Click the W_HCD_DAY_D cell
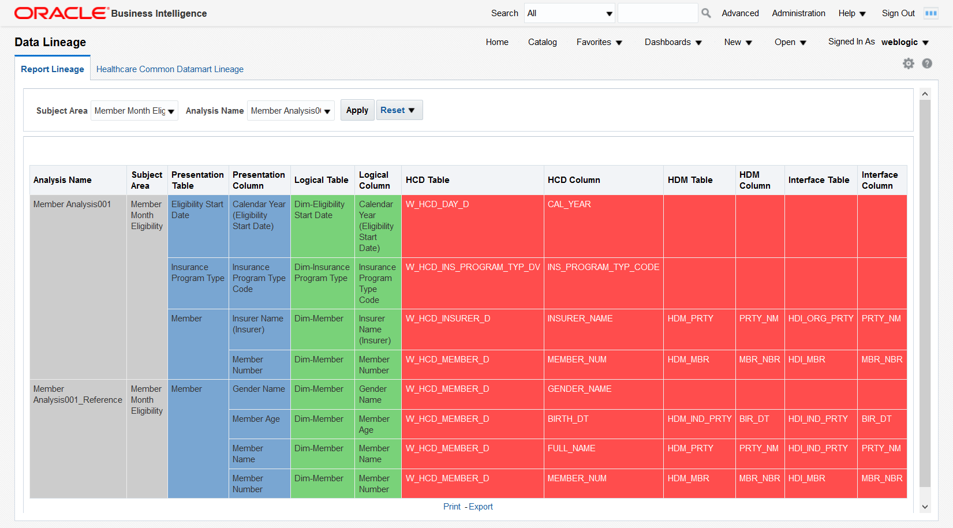The height and width of the screenshot is (528, 953). 473,226
